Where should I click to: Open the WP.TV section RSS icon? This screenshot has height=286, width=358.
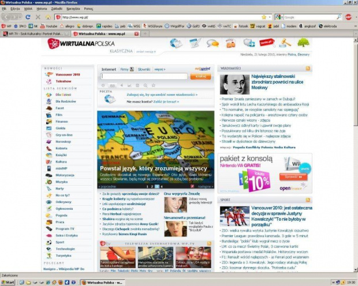(x=209, y=243)
